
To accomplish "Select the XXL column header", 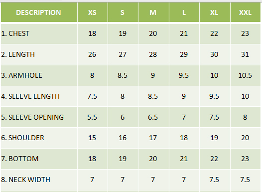I will [246, 12].
